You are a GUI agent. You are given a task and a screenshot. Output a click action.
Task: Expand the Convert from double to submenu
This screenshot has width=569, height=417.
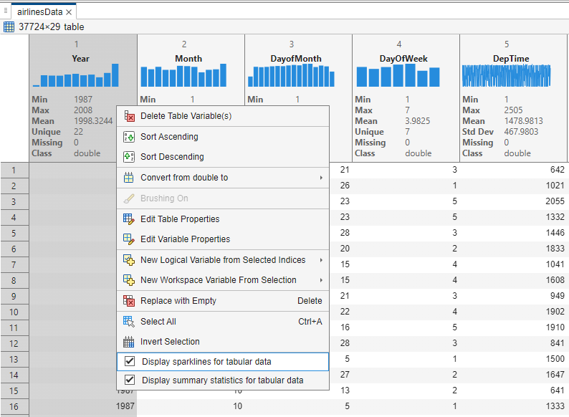click(320, 178)
